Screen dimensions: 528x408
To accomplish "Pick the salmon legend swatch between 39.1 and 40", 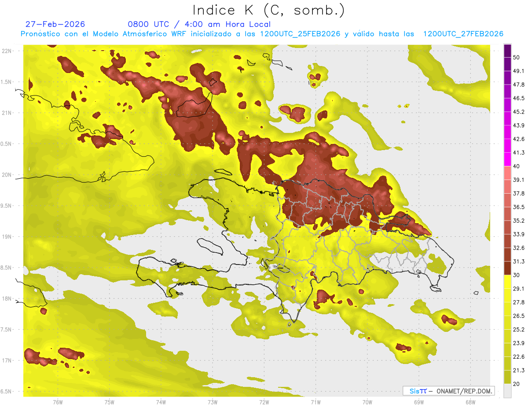I will click(508, 173).
